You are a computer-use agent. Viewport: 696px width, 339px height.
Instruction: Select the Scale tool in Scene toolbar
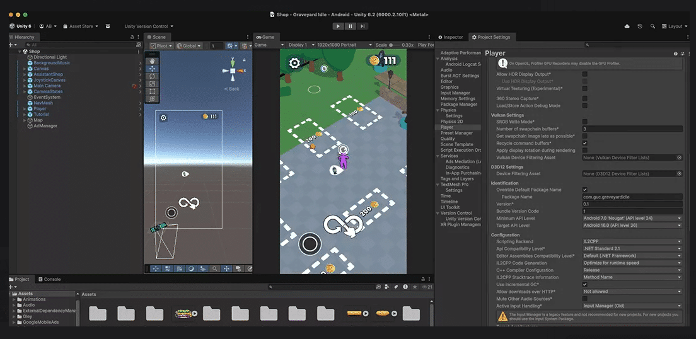click(153, 84)
